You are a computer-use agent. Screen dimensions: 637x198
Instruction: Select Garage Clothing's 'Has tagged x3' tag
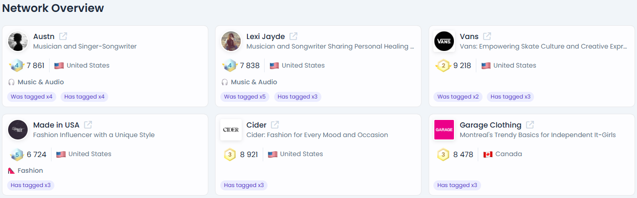point(457,185)
